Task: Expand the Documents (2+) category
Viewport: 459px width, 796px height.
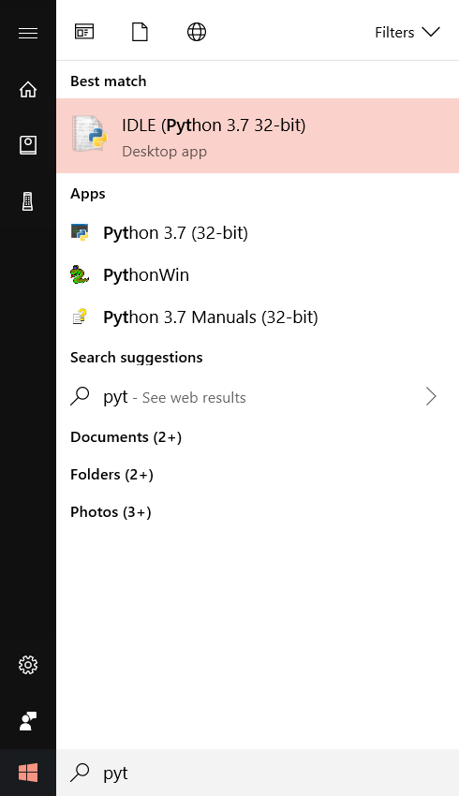Action: [x=126, y=437]
